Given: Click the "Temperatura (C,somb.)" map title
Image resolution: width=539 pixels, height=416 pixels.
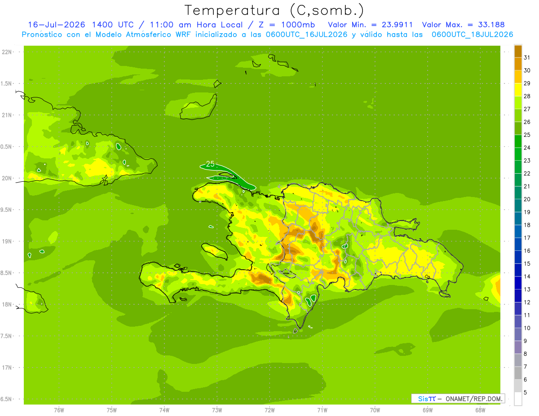Looking at the screenshot, I should [x=274, y=10].
